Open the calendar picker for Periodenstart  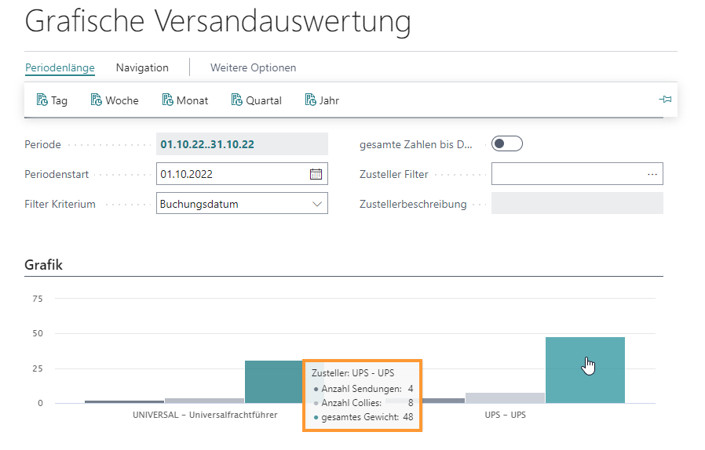pos(316,174)
